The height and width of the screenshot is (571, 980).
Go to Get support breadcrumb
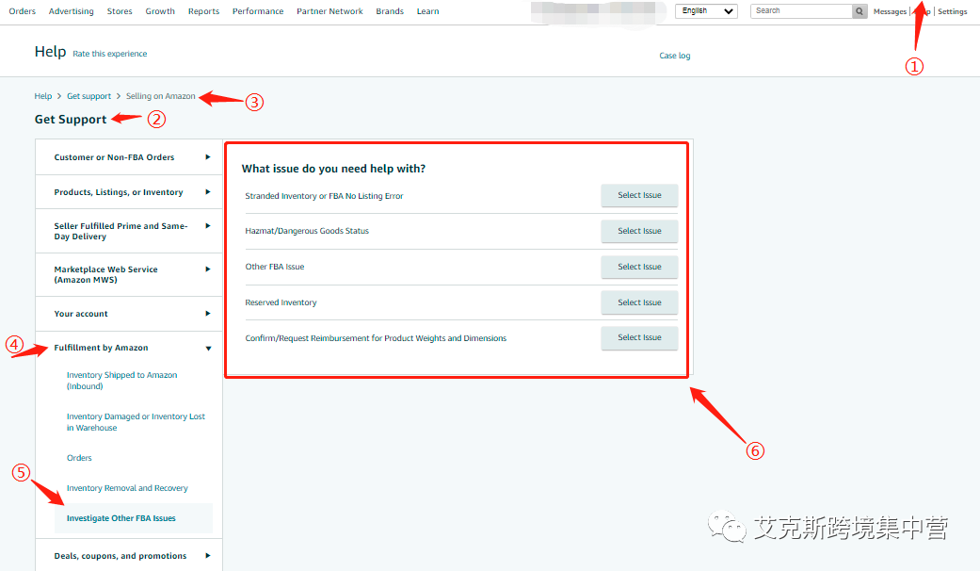(x=88, y=96)
